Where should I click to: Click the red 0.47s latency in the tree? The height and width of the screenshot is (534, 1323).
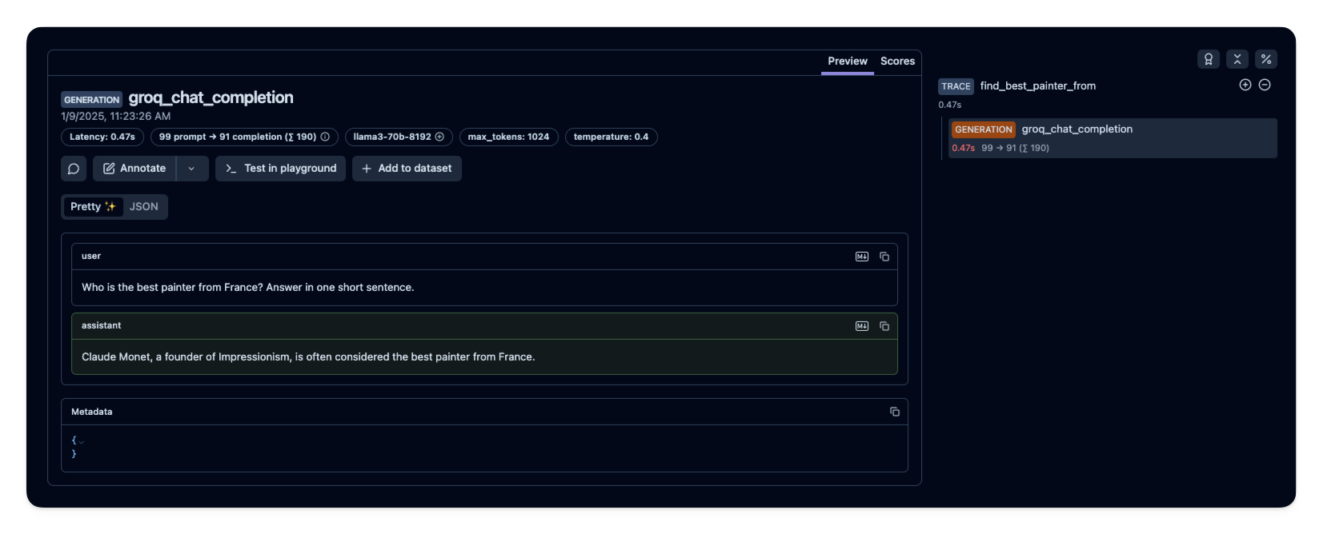point(963,149)
